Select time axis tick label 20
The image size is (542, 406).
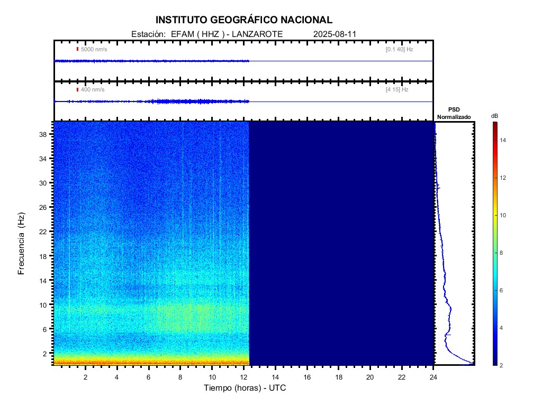(370, 377)
